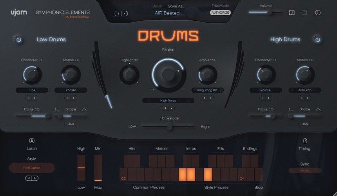Click the first key under Intros
This screenshot has width=337, height=196.
[x=187, y=161]
